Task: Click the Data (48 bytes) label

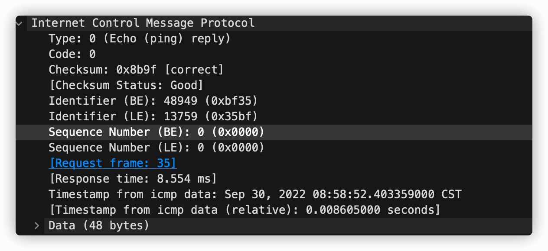Action: click(99, 225)
